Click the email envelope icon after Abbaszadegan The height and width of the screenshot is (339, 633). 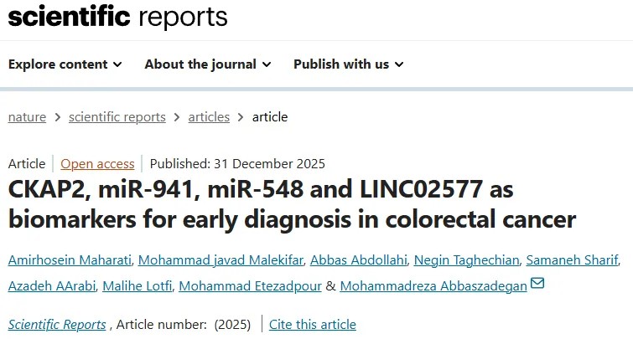pyautogui.click(x=537, y=285)
